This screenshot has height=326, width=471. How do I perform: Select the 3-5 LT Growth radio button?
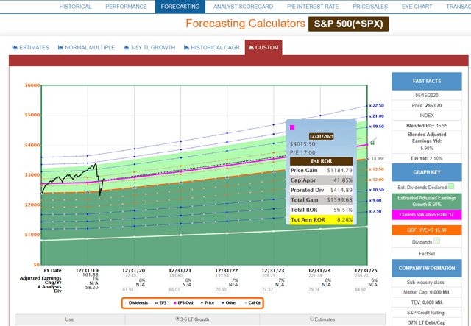tap(177, 319)
